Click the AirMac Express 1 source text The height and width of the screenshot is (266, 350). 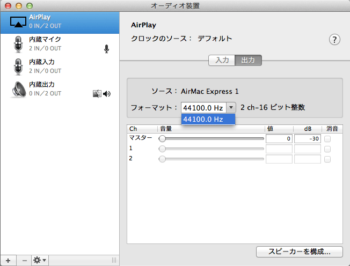coord(209,91)
